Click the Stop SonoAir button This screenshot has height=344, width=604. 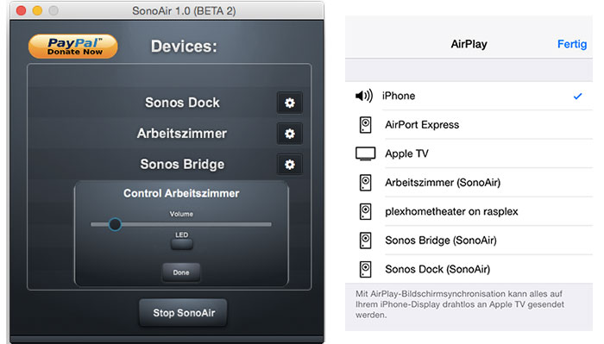[183, 312]
